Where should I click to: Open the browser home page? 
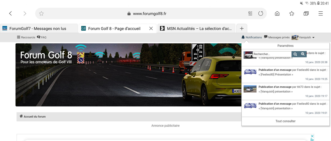click(x=277, y=13)
